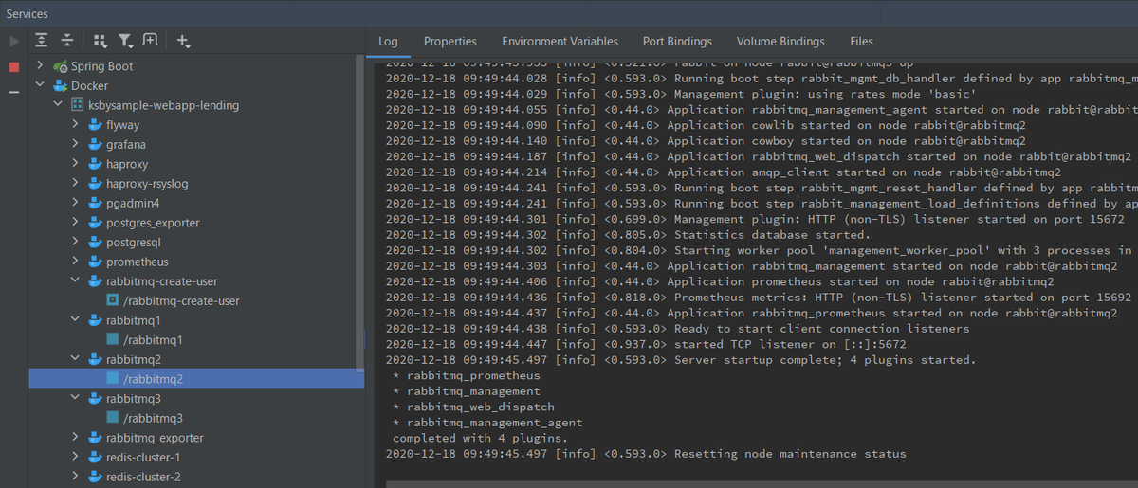This screenshot has width=1138, height=488.
Task: Select the redis-cluster-1 tree label
Action: (143, 457)
